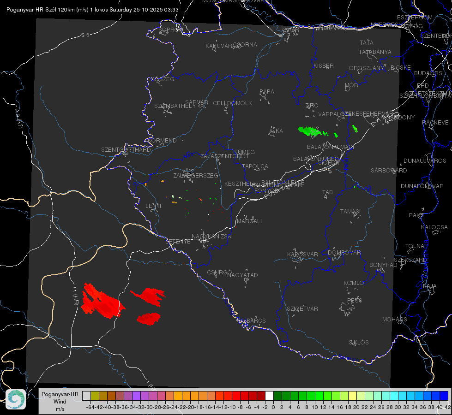
Task: Click the LETENYE city label
Action: coord(178,242)
